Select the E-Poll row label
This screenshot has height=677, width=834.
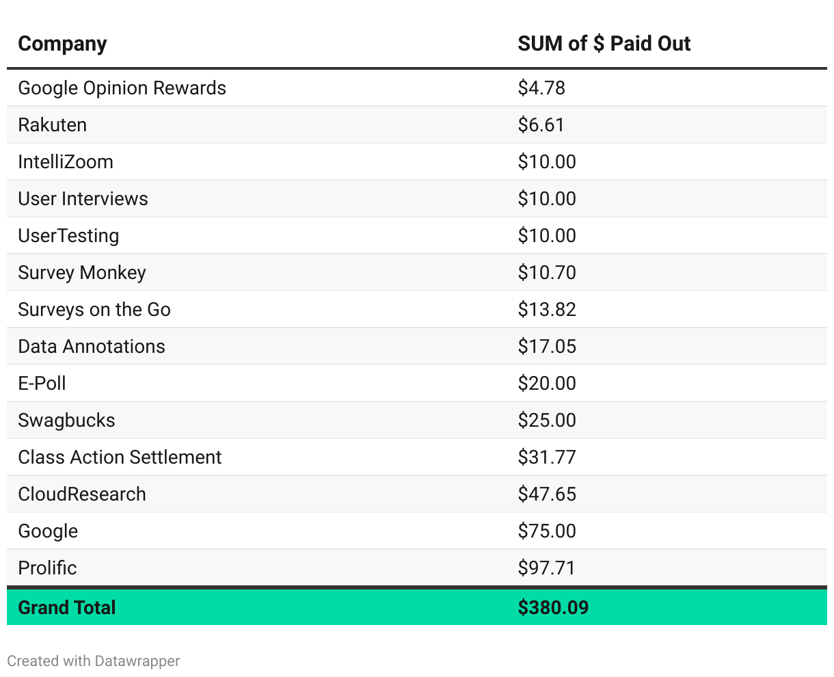[x=42, y=384]
